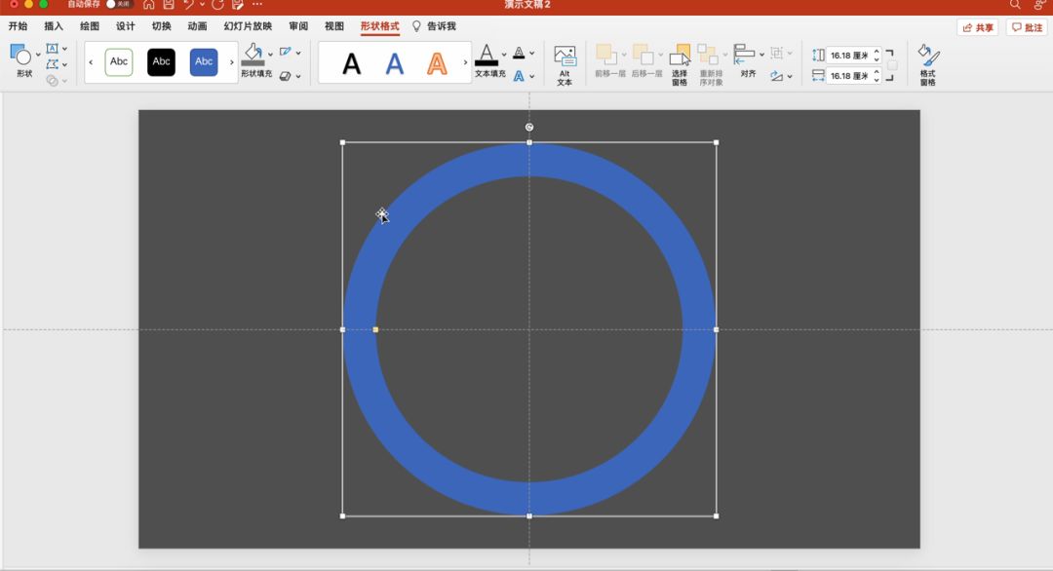Click the edit shape points icon

[52, 64]
